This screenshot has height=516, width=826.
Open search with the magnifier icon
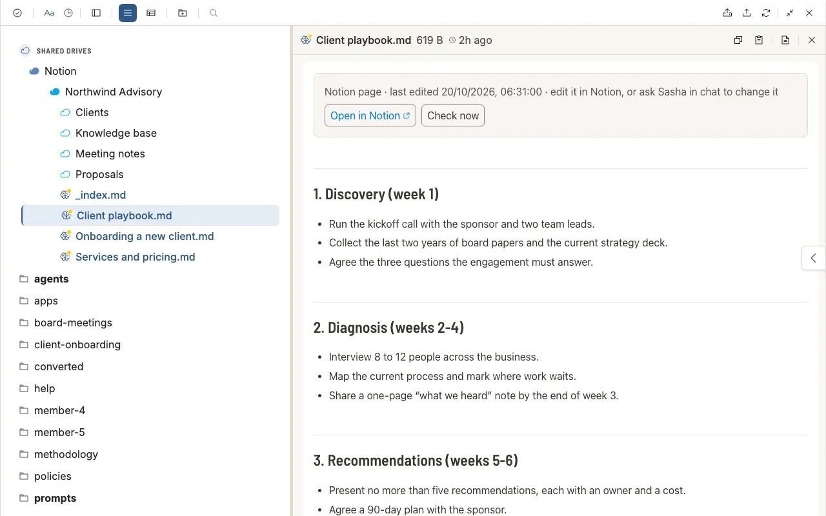coord(214,13)
